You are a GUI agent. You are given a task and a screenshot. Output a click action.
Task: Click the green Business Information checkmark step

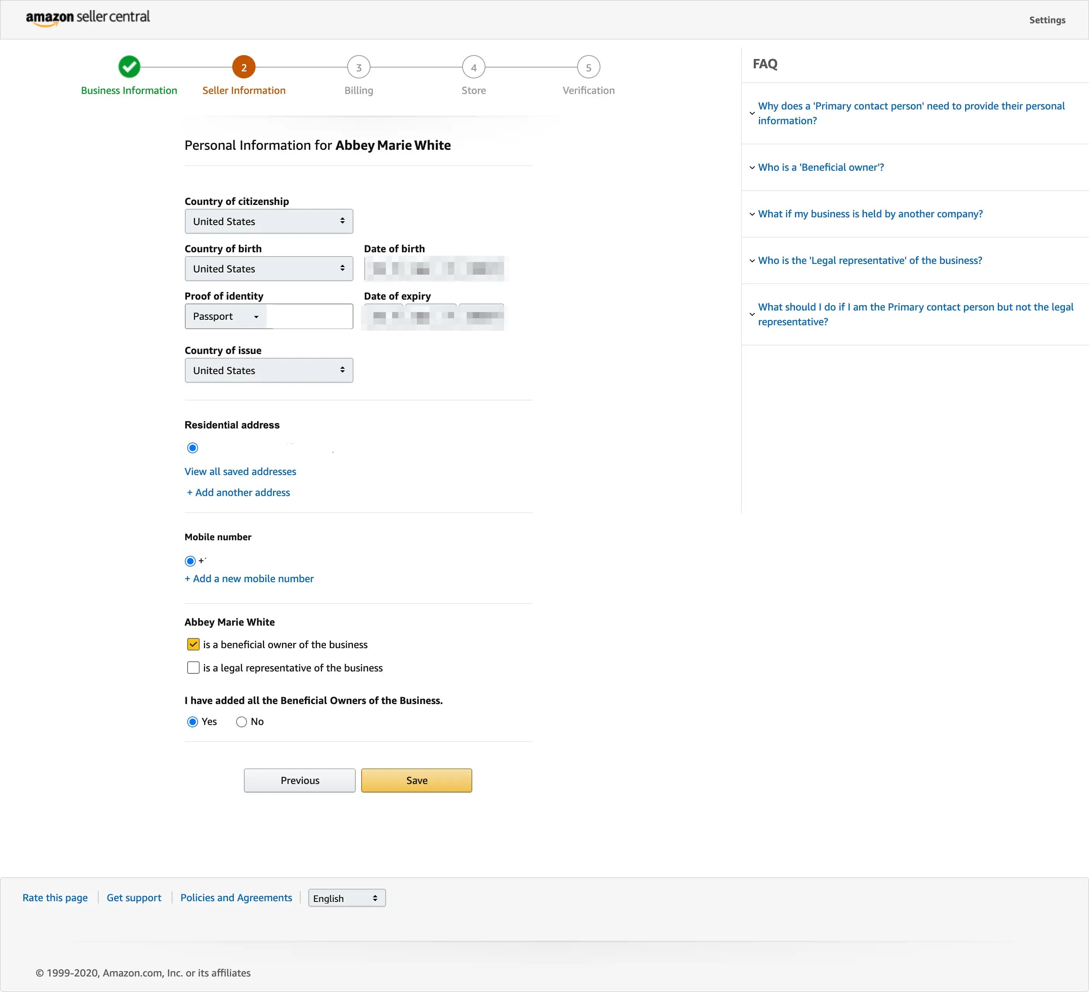coord(129,67)
